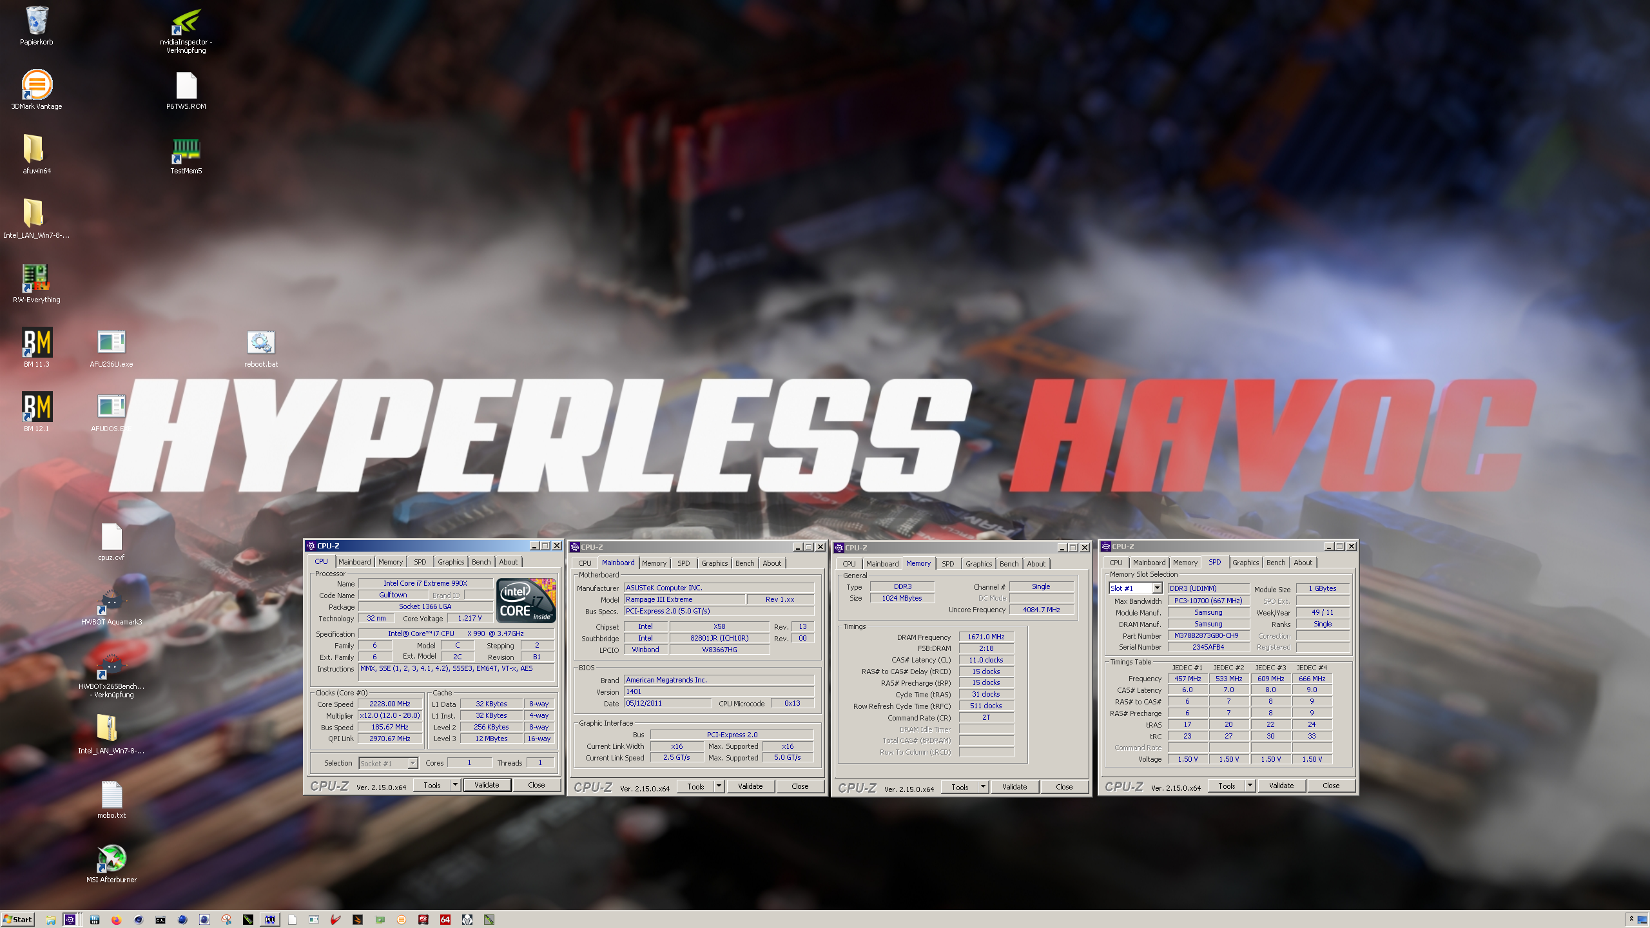The width and height of the screenshot is (1650, 928).
Task: Open the AMD FX taskbar icon
Action: tap(423, 920)
